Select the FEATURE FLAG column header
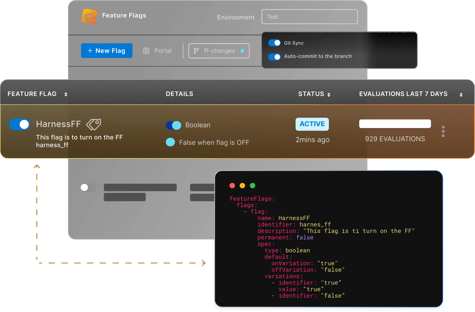 pos(32,94)
